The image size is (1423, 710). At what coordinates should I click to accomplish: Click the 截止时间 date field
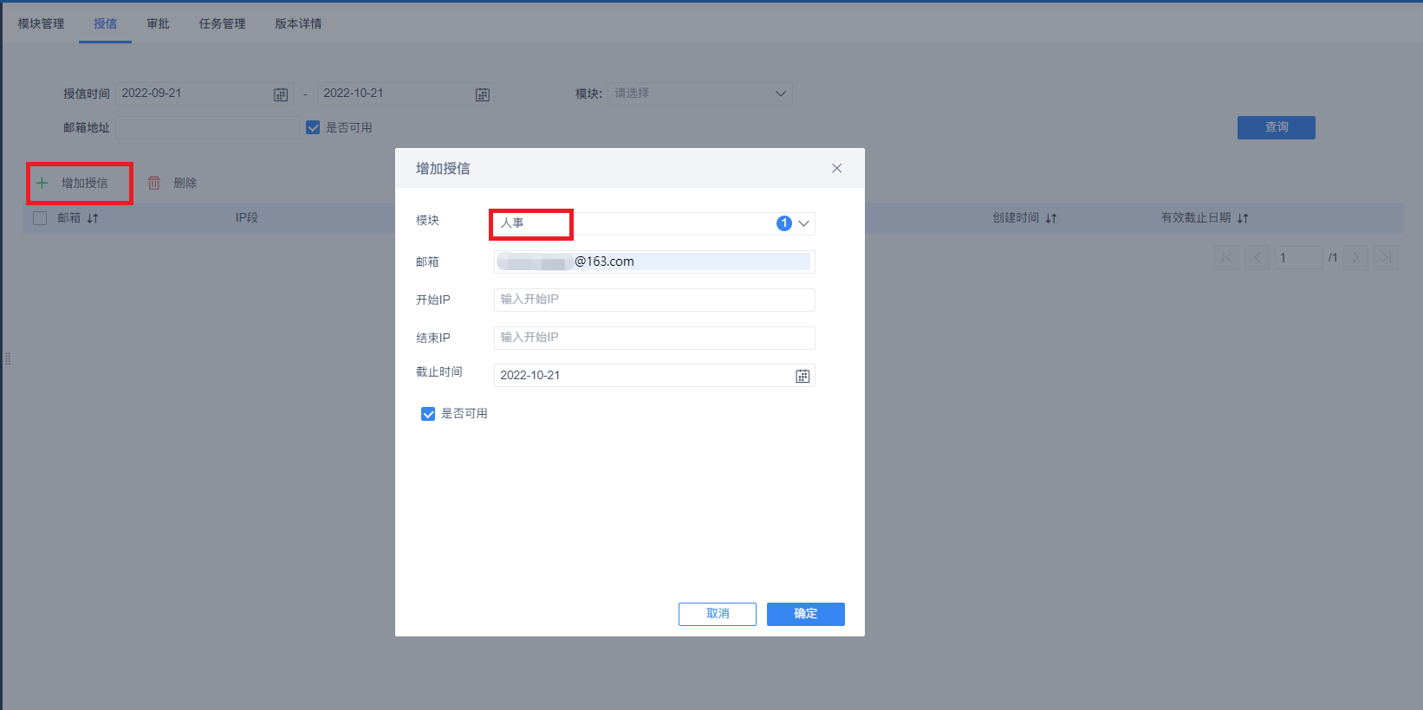pyautogui.click(x=654, y=376)
